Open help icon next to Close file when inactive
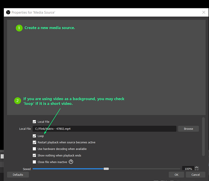This screenshot has width=209, height=181. pos(71,162)
